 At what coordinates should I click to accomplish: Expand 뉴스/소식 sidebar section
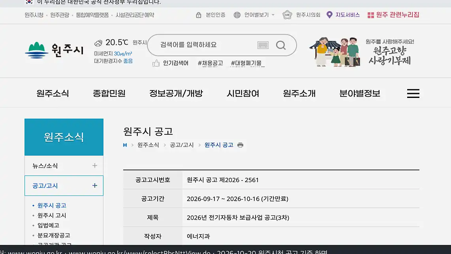95,166
